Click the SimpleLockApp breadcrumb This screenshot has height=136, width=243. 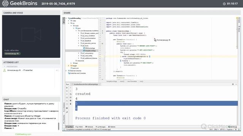click(112, 81)
